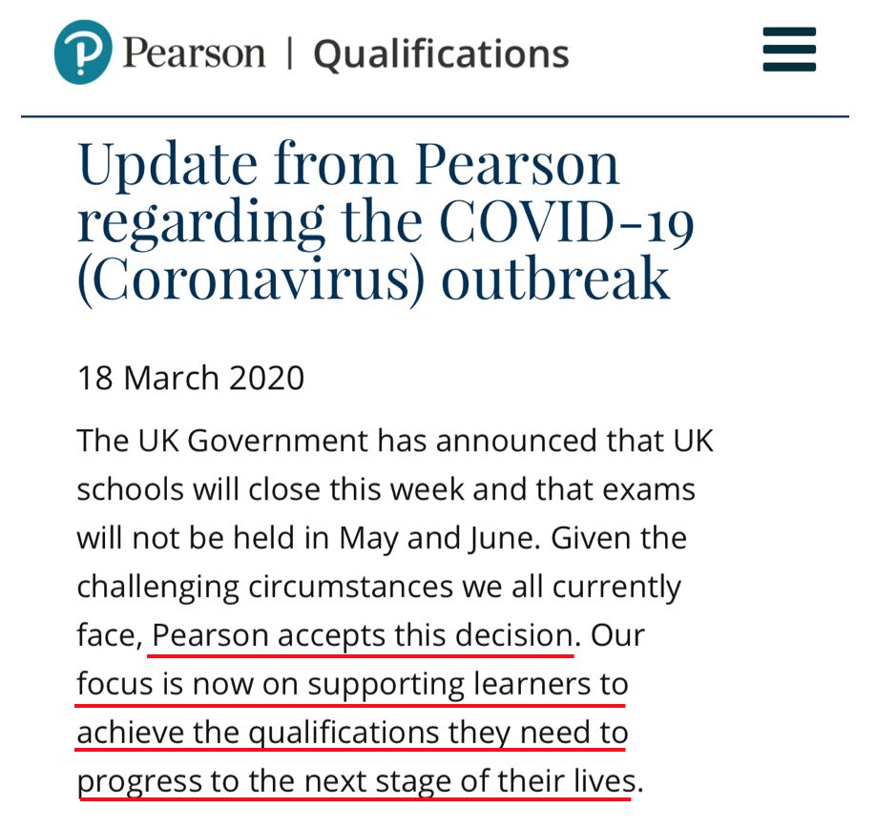Click the "schools will close this week" line

click(385, 489)
